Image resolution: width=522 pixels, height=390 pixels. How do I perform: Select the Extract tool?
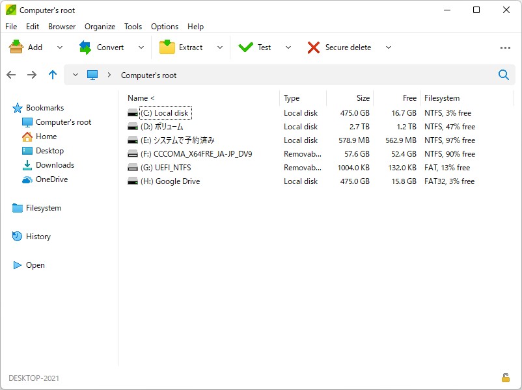pos(187,47)
